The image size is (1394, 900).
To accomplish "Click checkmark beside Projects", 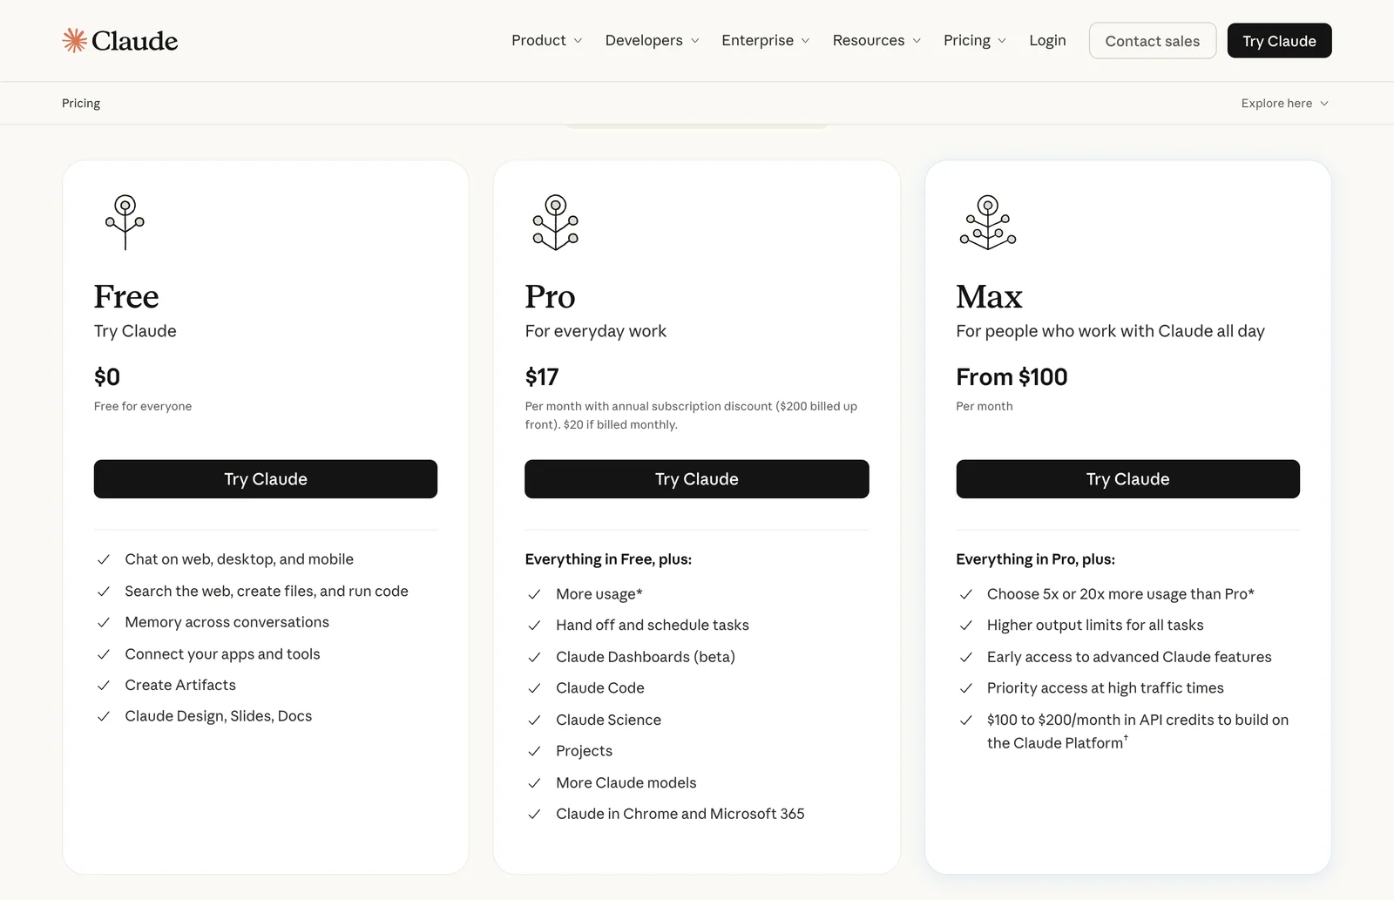I will (x=535, y=751).
